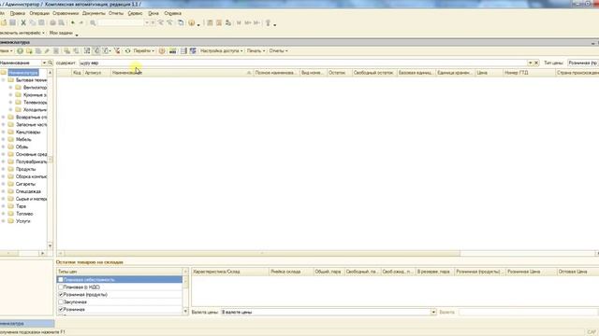Open the Calendar icon
The image size is (599, 336).
tap(219, 22)
